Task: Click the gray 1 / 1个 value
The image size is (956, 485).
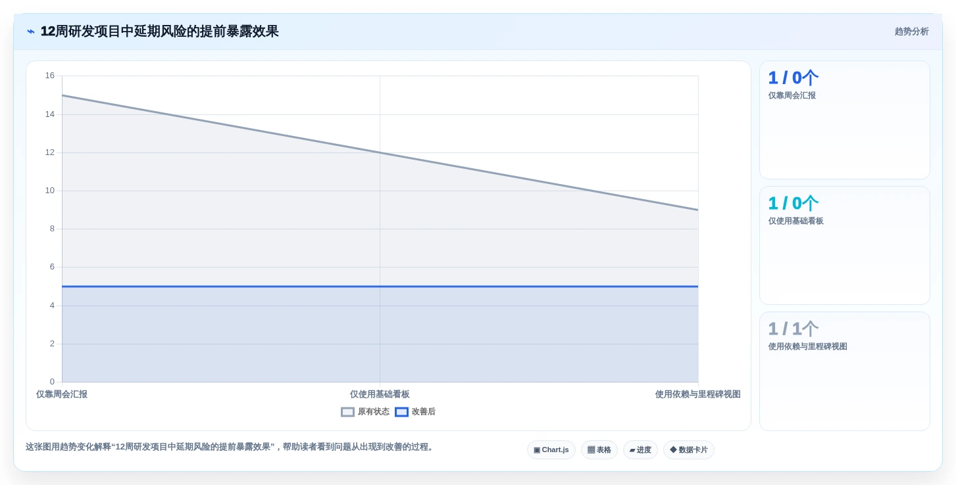Action: tap(793, 329)
